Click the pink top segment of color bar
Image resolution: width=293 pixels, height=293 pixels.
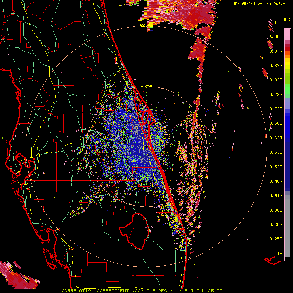pyautogui.click(x=287, y=35)
